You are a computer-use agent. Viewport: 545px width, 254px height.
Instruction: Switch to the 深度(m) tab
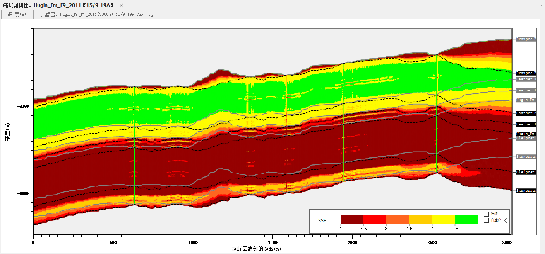click(x=17, y=14)
